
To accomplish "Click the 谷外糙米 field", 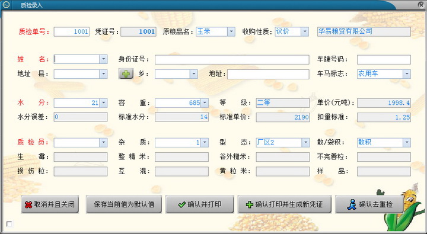I will click(x=283, y=157).
